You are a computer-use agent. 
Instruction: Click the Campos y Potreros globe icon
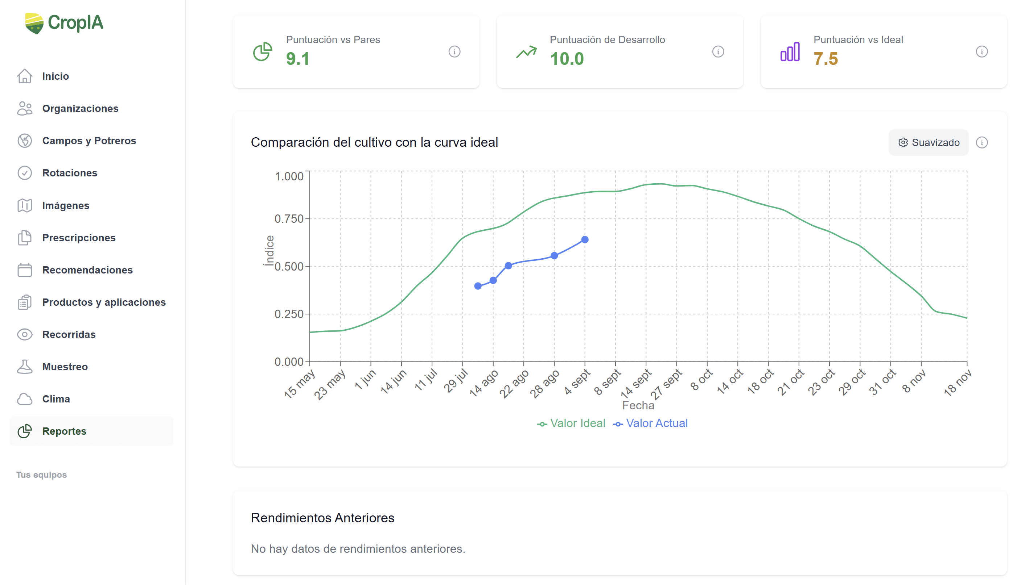(25, 141)
